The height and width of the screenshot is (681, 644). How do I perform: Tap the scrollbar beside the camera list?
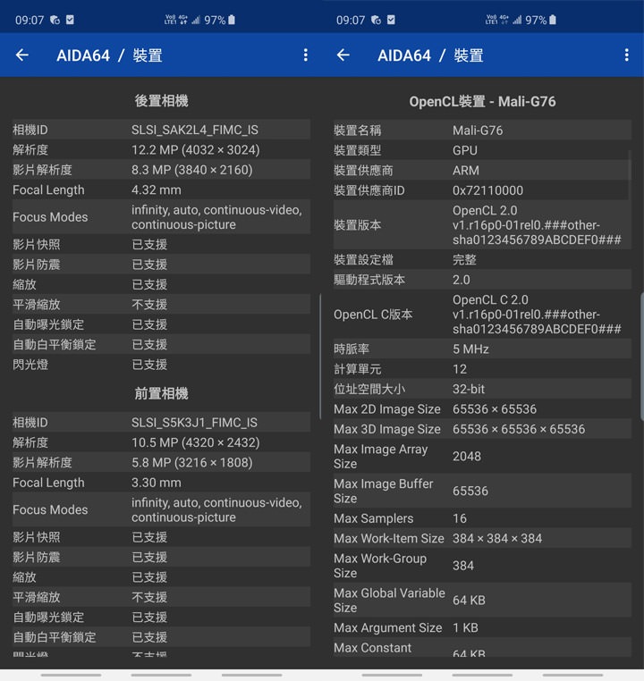(320, 357)
